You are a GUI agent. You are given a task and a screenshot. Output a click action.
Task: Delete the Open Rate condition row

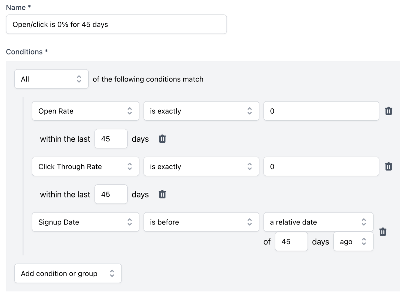388,111
